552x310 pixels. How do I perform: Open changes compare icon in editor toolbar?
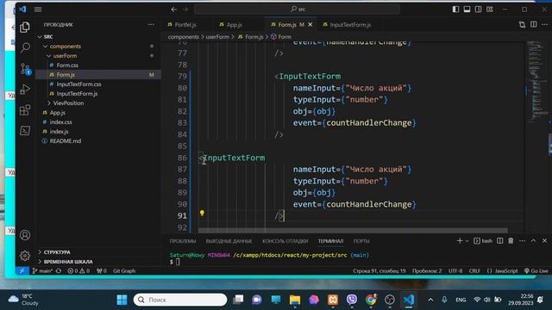click(x=522, y=24)
